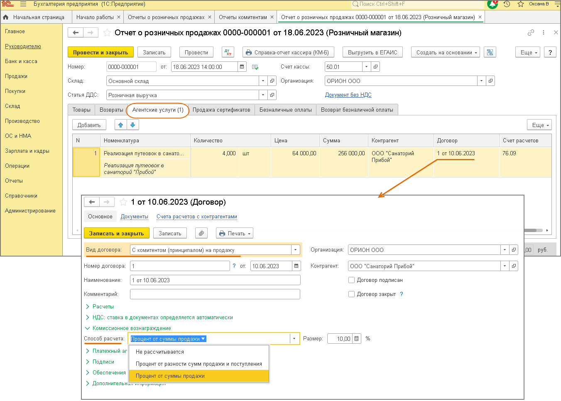This screenshot has height=401, width=561.
Task: Open favorites star in title bar
Action: click(521, 4)
